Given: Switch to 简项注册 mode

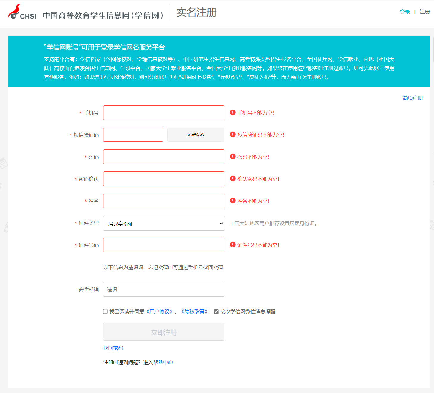Looking at the screenshot, I should pyautogui.click(x=413, y=98).
